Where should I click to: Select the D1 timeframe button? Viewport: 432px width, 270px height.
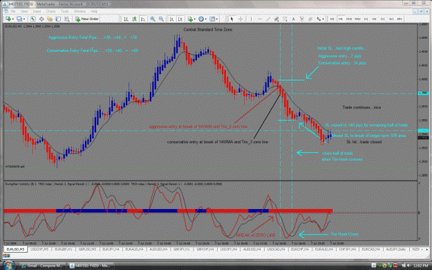pos(383,19)
